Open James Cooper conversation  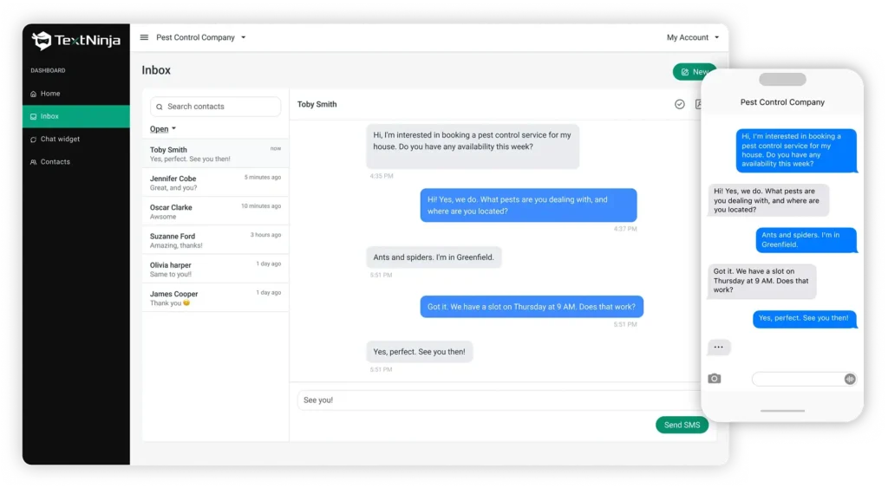[215, 298]
